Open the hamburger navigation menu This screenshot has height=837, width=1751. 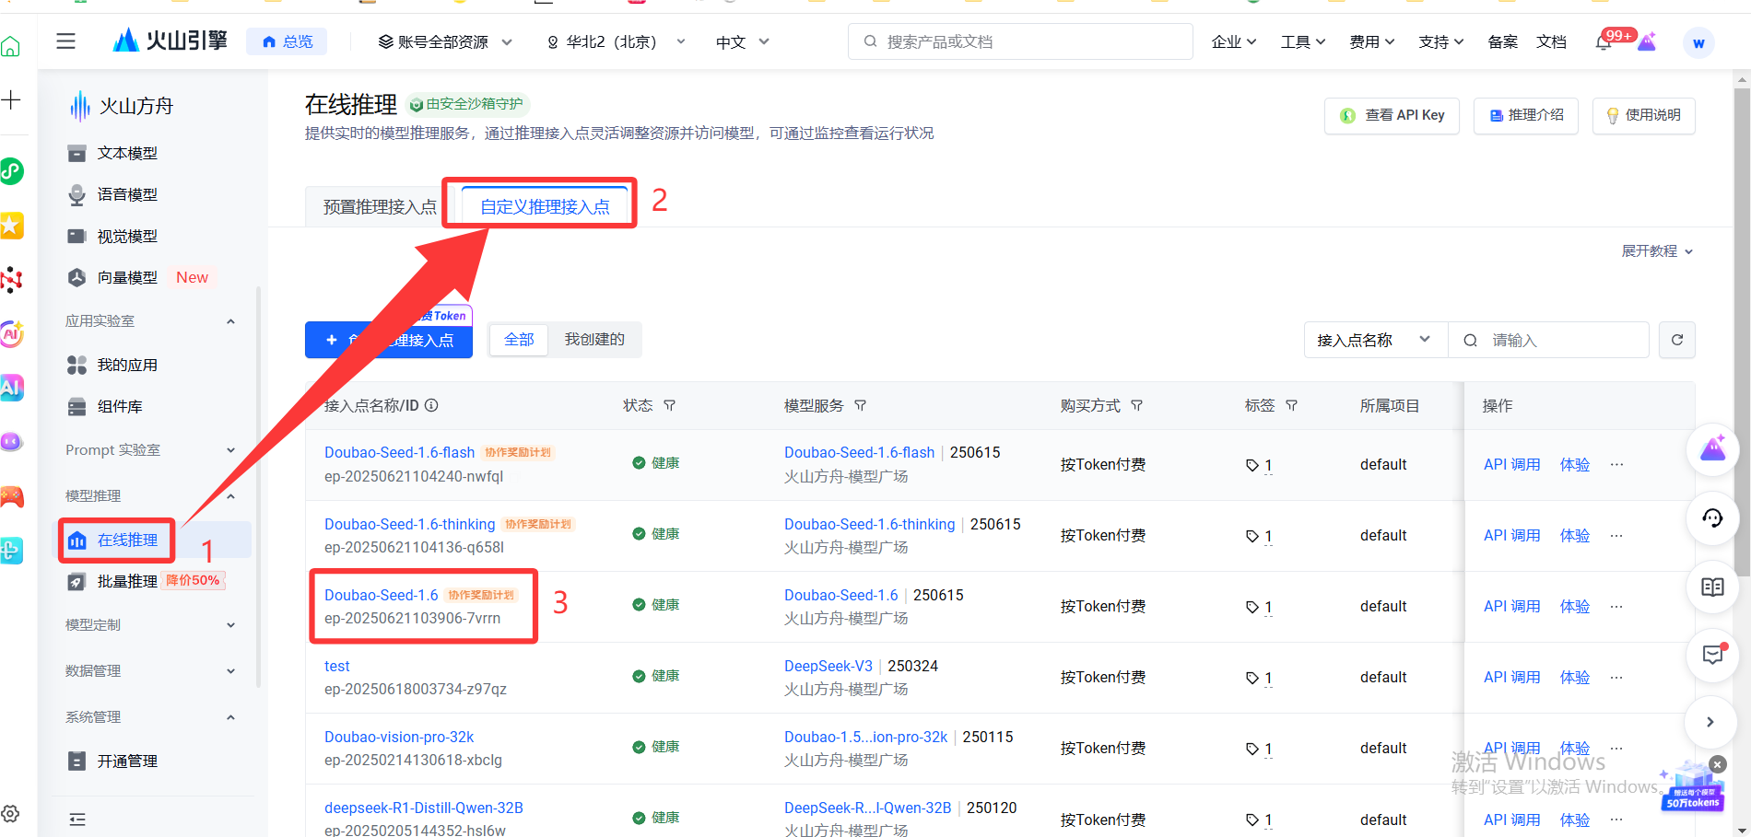pos(65,41)
